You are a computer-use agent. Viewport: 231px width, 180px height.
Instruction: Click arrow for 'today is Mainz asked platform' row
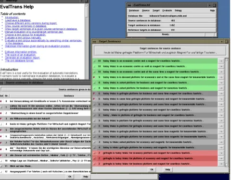click(221, 142)
